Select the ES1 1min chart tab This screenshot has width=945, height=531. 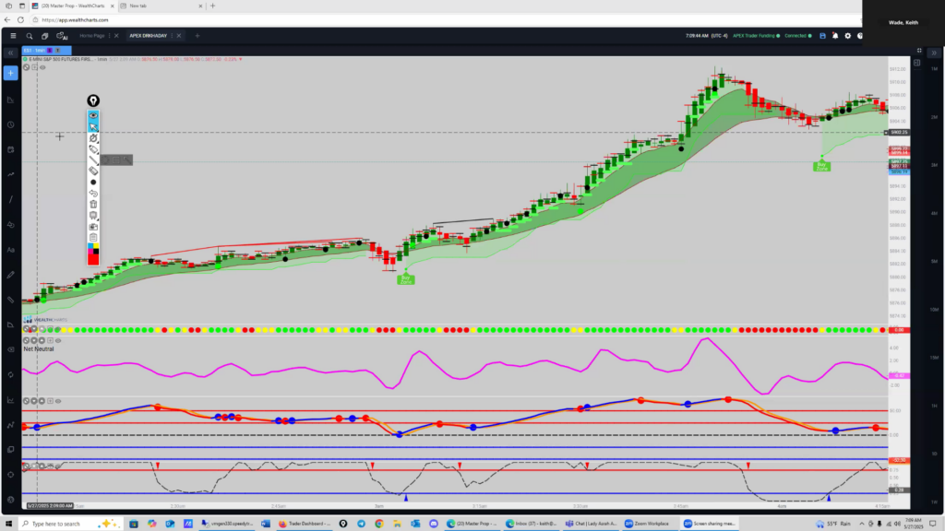(47, 51)
